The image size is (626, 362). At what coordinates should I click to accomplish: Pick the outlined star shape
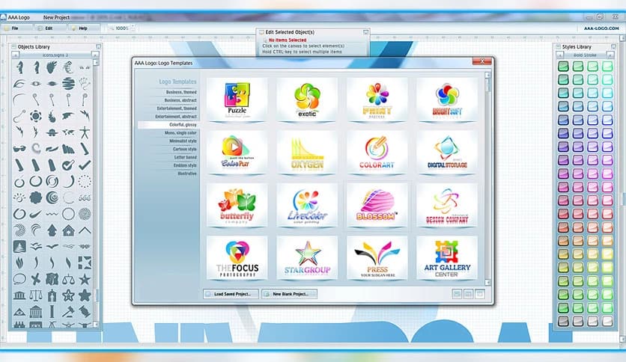pyautogui.click(x=68, y=295)
